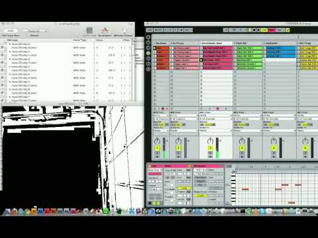Screen dimensions: 318x238
Task: Toggle the yellow track 3 activator button
Action: [x=210, y=148]
